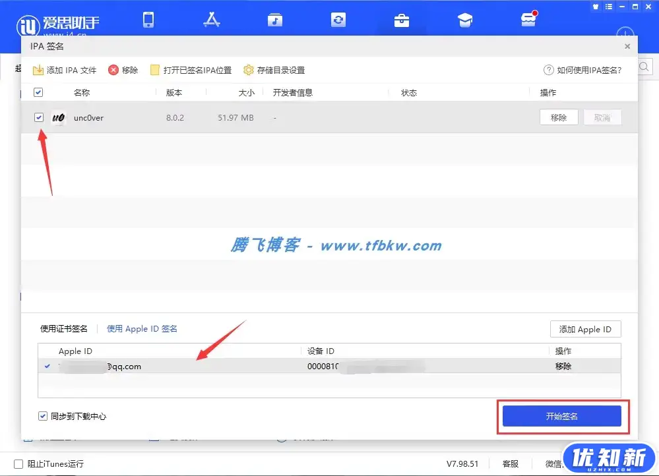The width and height of the screenshot is (659, 476).
Task: Toggle sync to download center checkbox
Action: coord(42,416)
